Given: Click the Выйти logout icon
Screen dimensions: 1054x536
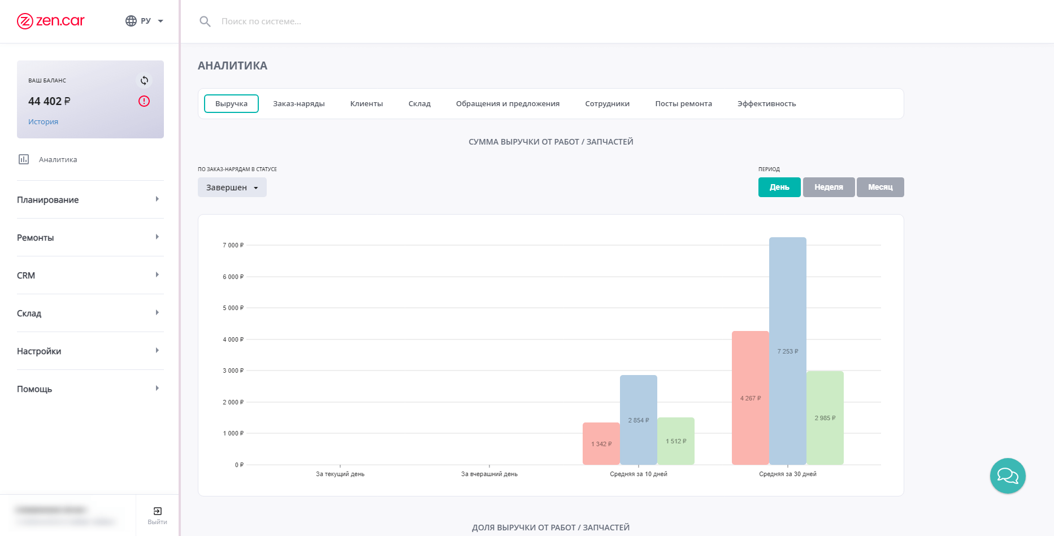Looking at the screenshot, I should coord(158,511).
